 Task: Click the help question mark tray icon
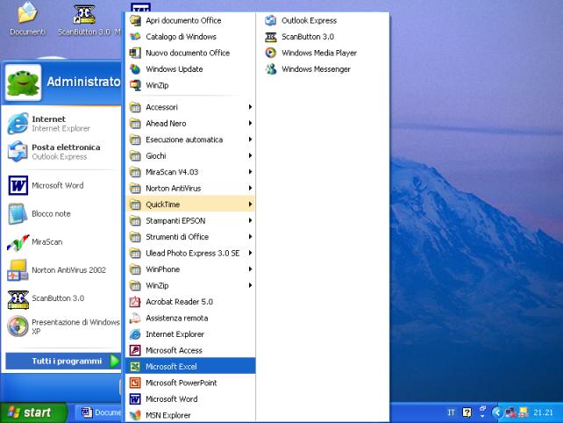click(x=467, y=412)
